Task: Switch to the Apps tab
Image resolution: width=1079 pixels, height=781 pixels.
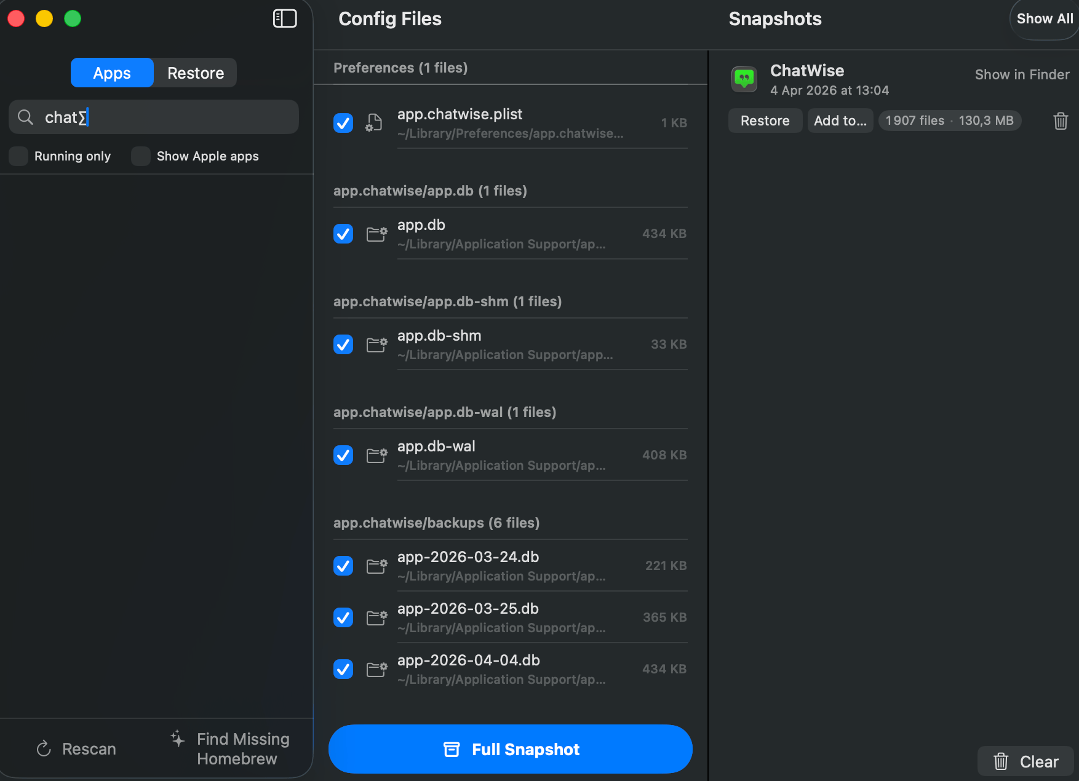Action: pos(112,73)
